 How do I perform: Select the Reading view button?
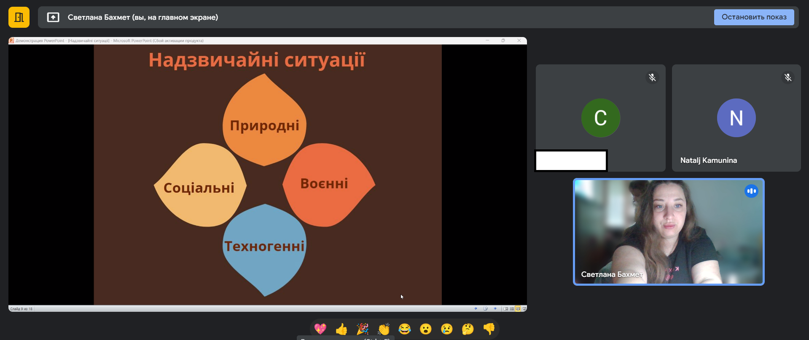518,308
